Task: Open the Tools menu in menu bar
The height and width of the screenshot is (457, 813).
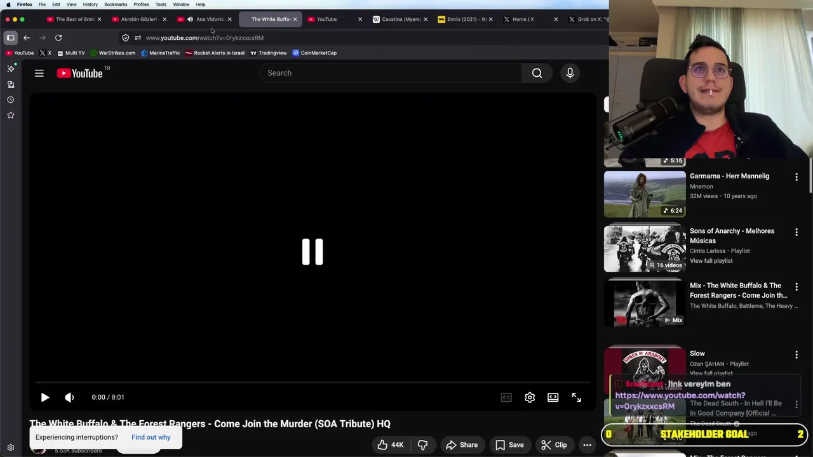Action: (161, 4)
